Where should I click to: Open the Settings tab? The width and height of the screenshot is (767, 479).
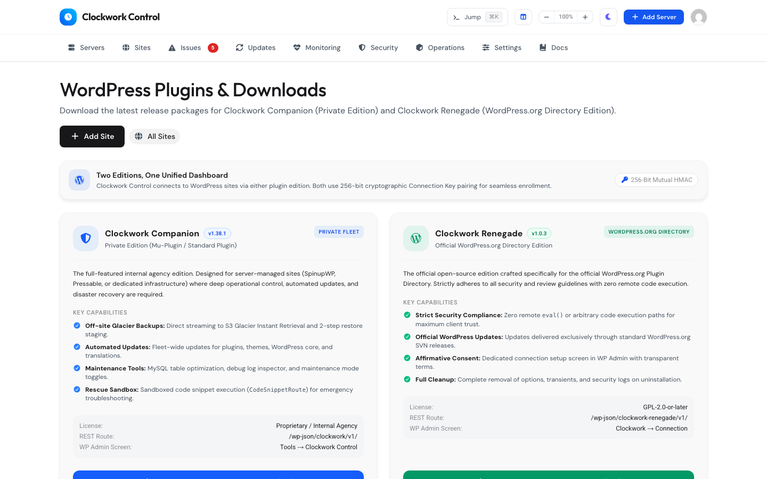coord(502,48)
